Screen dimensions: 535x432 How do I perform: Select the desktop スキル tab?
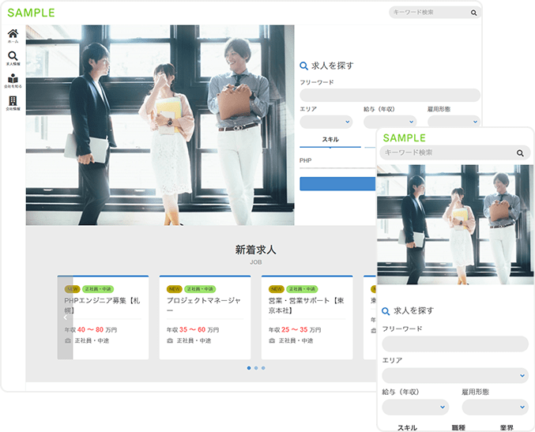[x=330, y=140]
